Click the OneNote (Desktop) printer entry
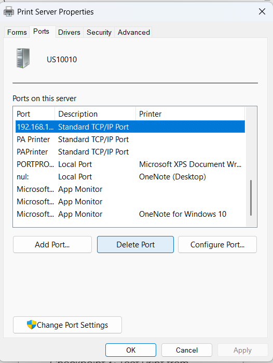Image resolution: width=273 pixels, height=363 pixels. [172, 177]
